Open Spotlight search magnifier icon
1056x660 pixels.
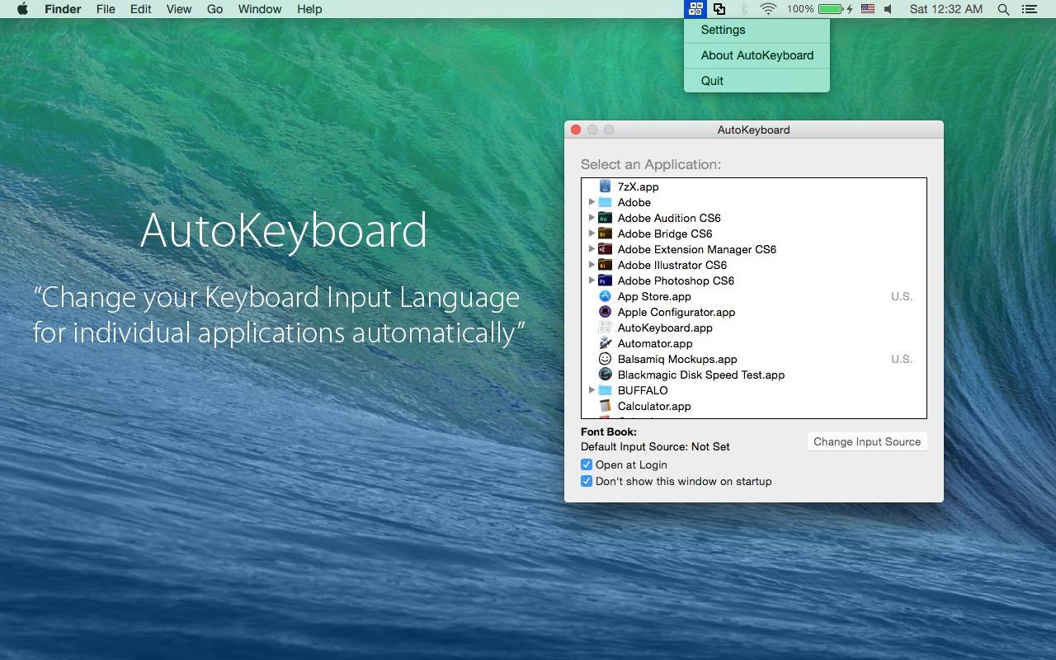[1003, 9]
